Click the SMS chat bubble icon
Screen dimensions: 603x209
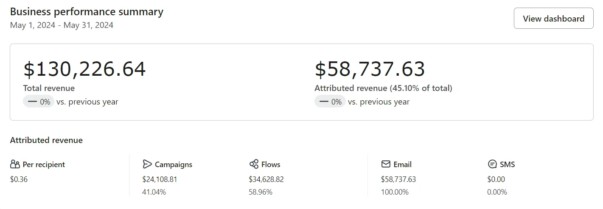492,164
